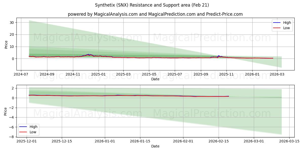The width and height of the screenshot is (304, 152).
Task: Click the '30' y-axis tick in top chart
Action: point(12,22)
